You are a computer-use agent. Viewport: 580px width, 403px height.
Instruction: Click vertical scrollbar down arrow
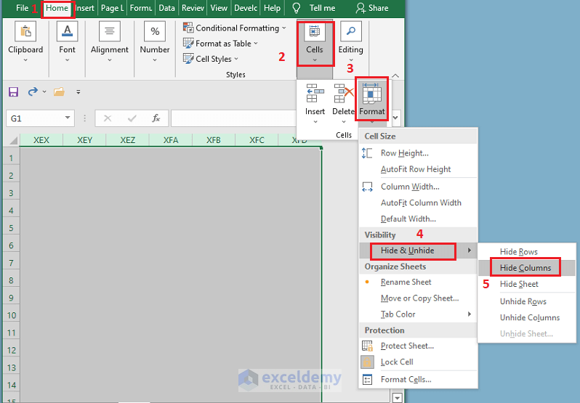click(x=398, y=398)
